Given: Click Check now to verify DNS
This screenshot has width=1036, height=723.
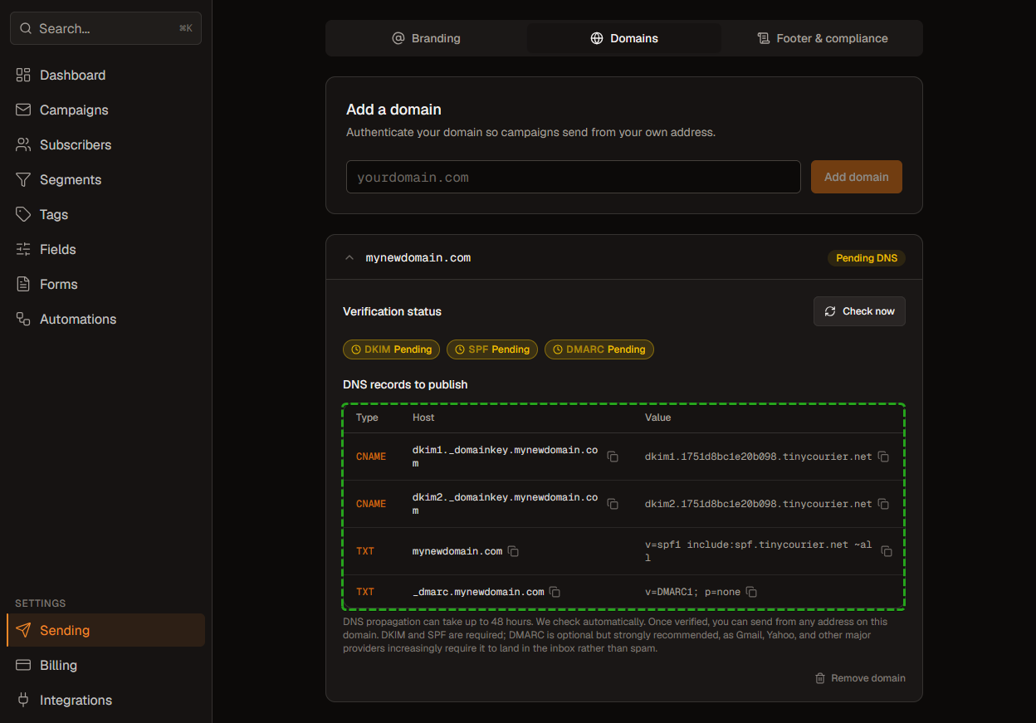Looking at the screenshot, I should pyautogui.click(x=859, y=311).
